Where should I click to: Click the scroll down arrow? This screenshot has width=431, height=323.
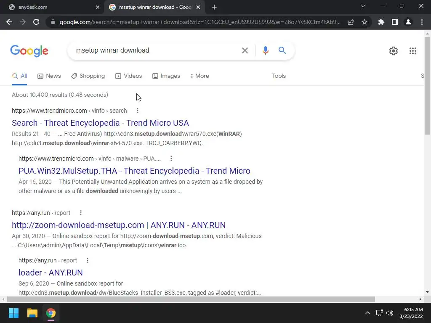coord(427,292)
